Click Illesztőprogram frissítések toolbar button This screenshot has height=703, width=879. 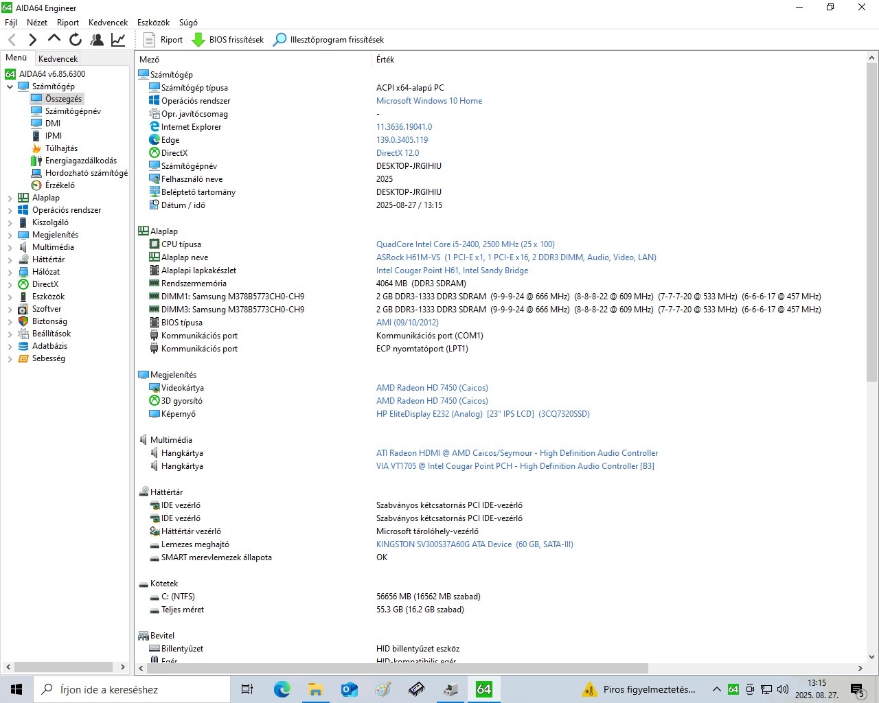328,40
